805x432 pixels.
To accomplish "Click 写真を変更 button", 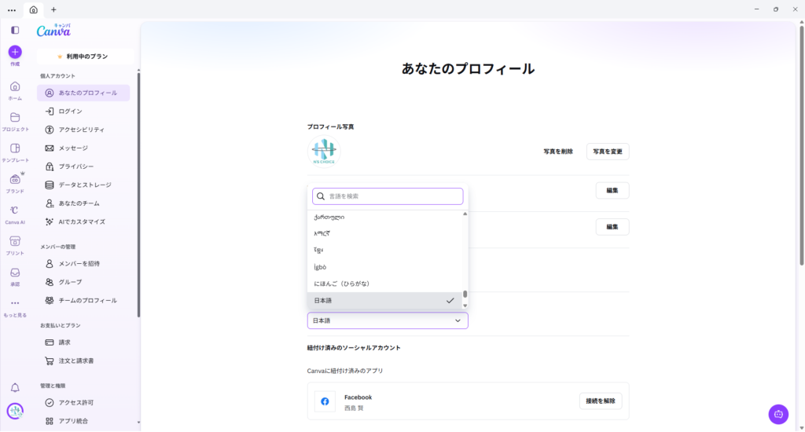I will 608,152.
